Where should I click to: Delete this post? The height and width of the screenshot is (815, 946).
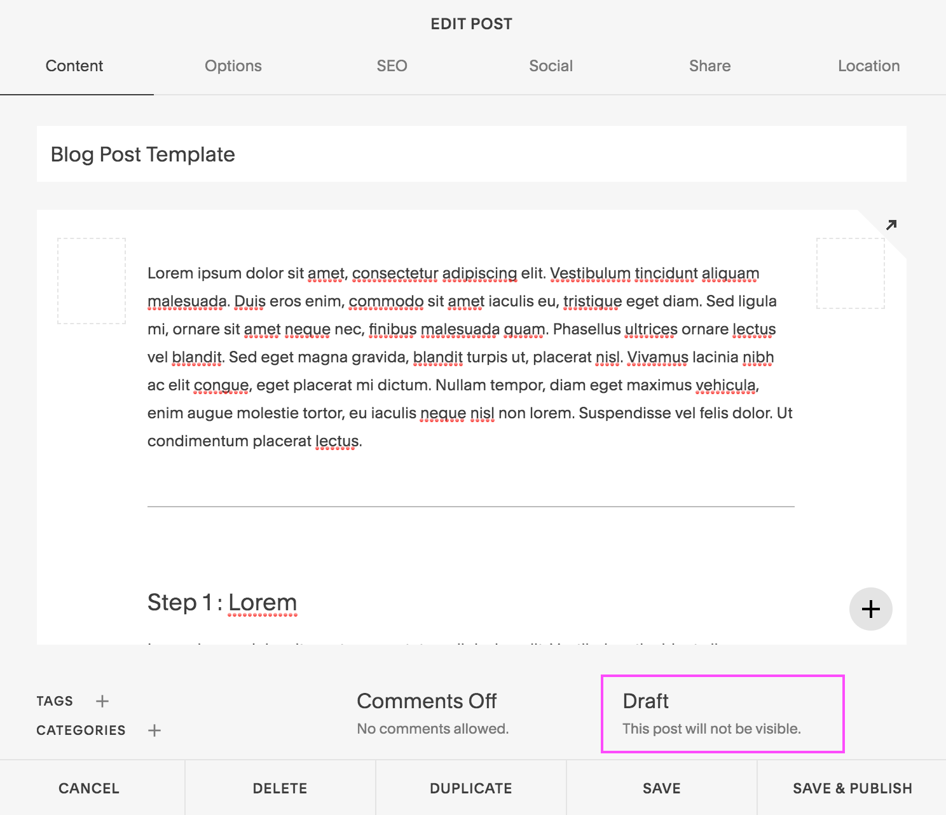tap(280, 788)
